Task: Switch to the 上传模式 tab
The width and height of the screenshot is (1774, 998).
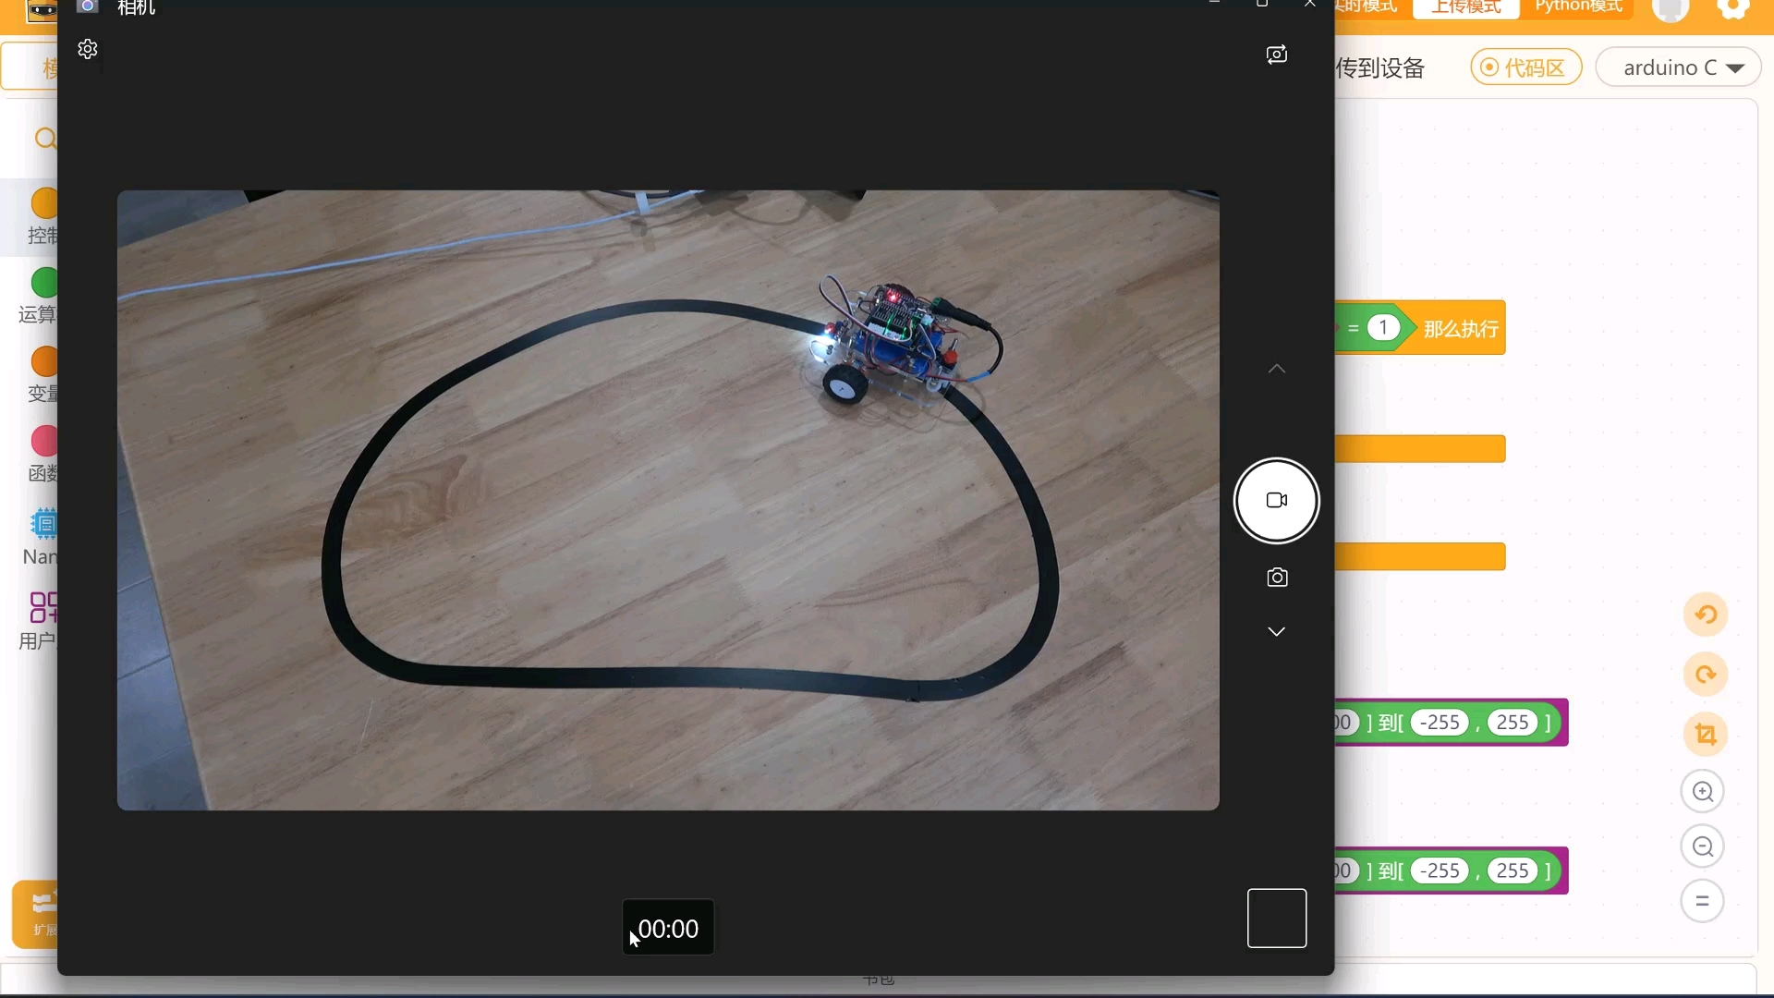Action: tap(1465, 7)
